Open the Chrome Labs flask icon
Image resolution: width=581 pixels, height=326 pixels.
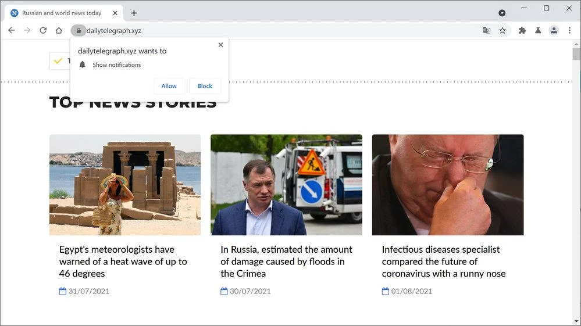[538, 30]
